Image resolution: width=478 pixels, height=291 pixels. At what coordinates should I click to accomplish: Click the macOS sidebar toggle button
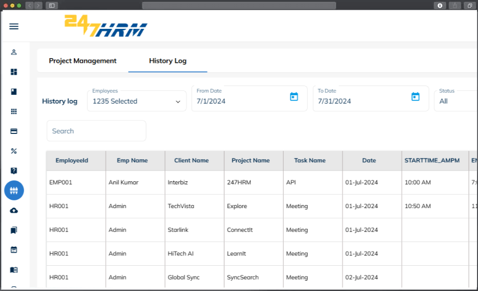click(x=52, y=6)
